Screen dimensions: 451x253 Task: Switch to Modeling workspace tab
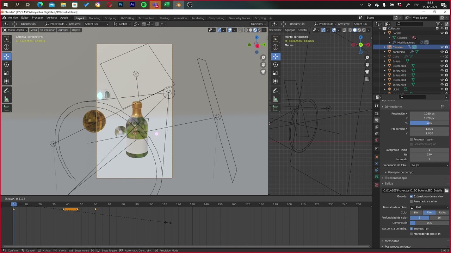94,18
